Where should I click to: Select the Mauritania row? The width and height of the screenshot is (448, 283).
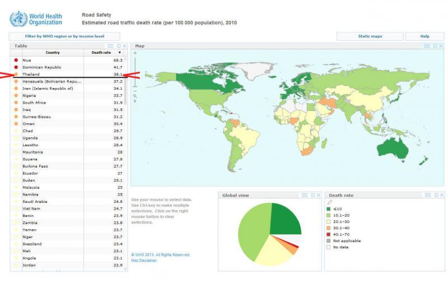[68, 152]
